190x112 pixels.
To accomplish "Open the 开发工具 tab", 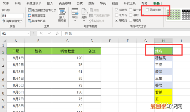I will (129, 3).
